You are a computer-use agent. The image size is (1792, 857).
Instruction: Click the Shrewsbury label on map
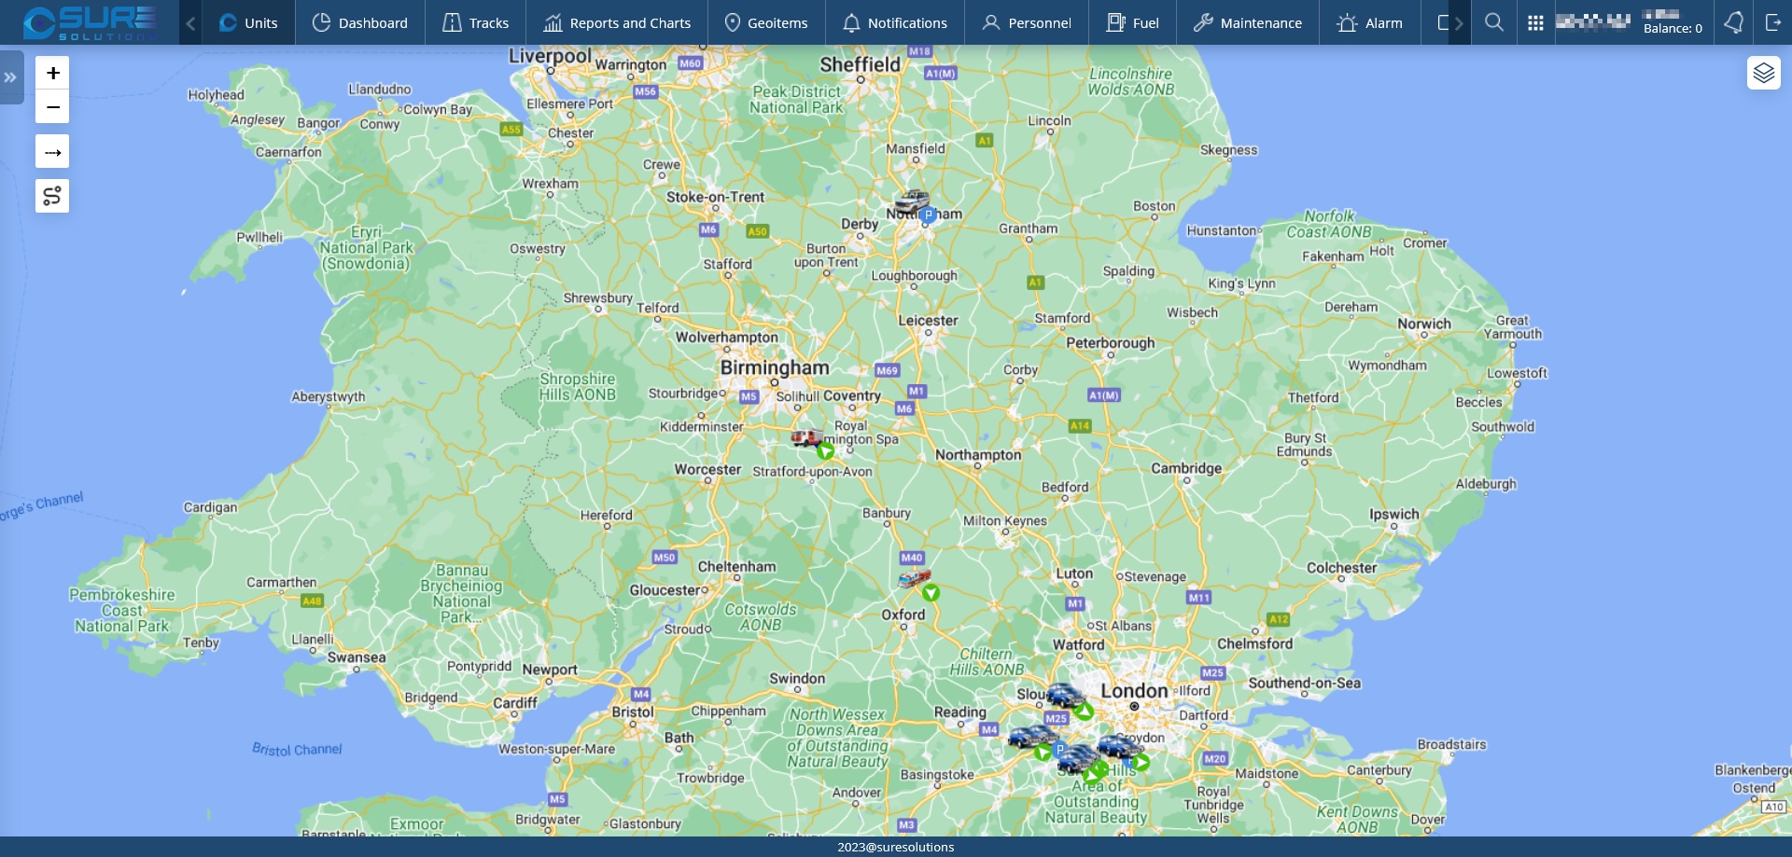tap(598, 297)
